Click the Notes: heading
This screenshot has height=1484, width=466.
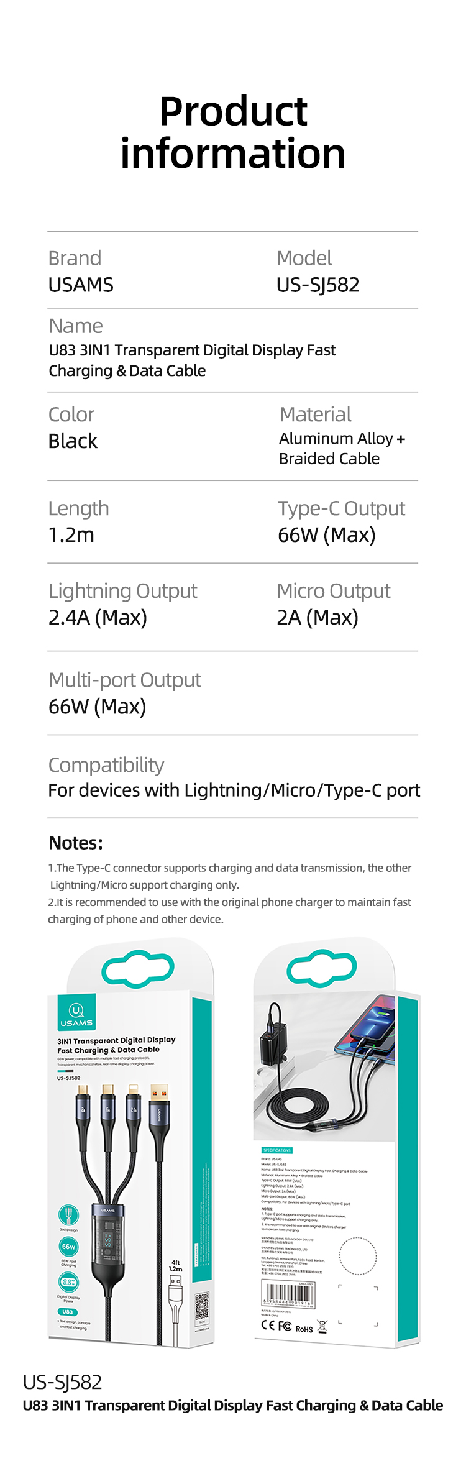click(x=76, y=843)
